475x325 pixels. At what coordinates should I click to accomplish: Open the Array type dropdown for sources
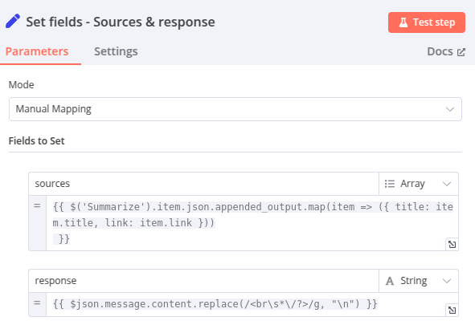coord(419,184)
